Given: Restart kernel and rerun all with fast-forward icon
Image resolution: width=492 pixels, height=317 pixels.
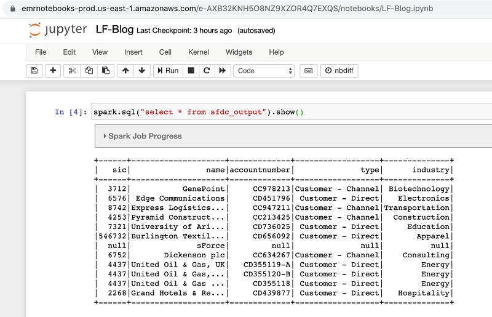Looking at the screenshot, I should (x=223, y=71).
